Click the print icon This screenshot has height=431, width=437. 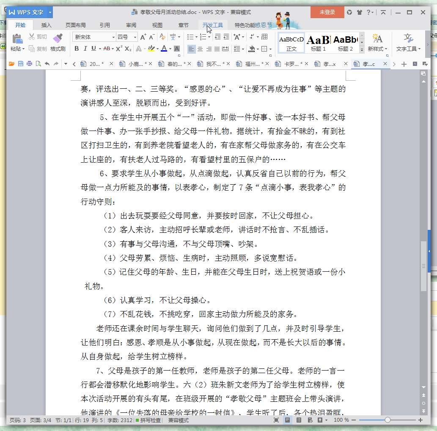click(30, 64)
